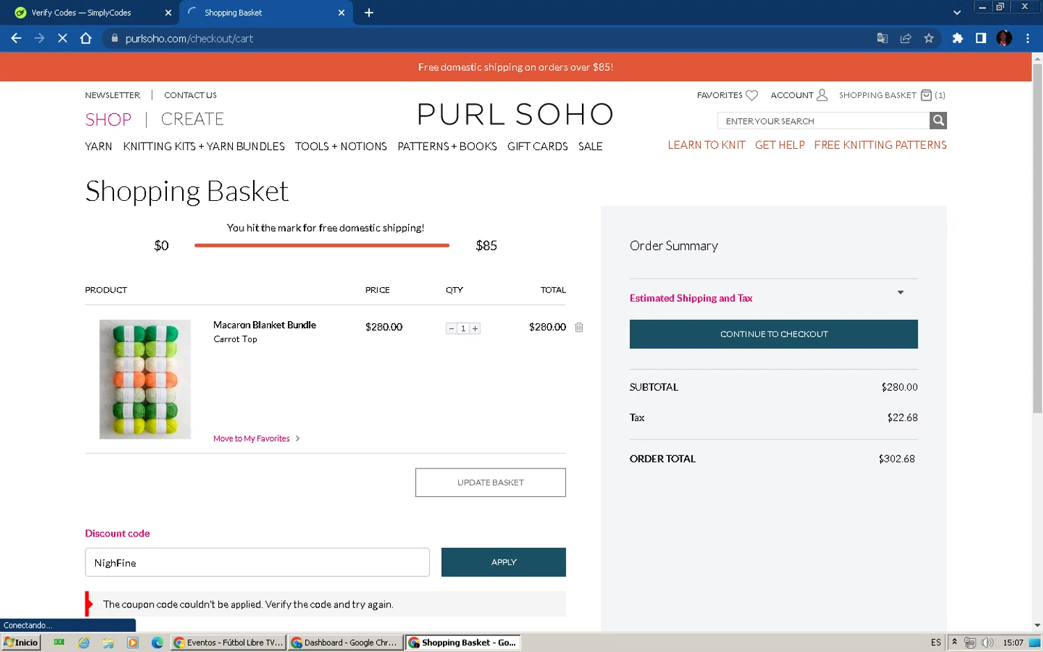Close the Verify Codes SimplyCodes tab
Screen dimensions: 1043x652
pos(168,13)
